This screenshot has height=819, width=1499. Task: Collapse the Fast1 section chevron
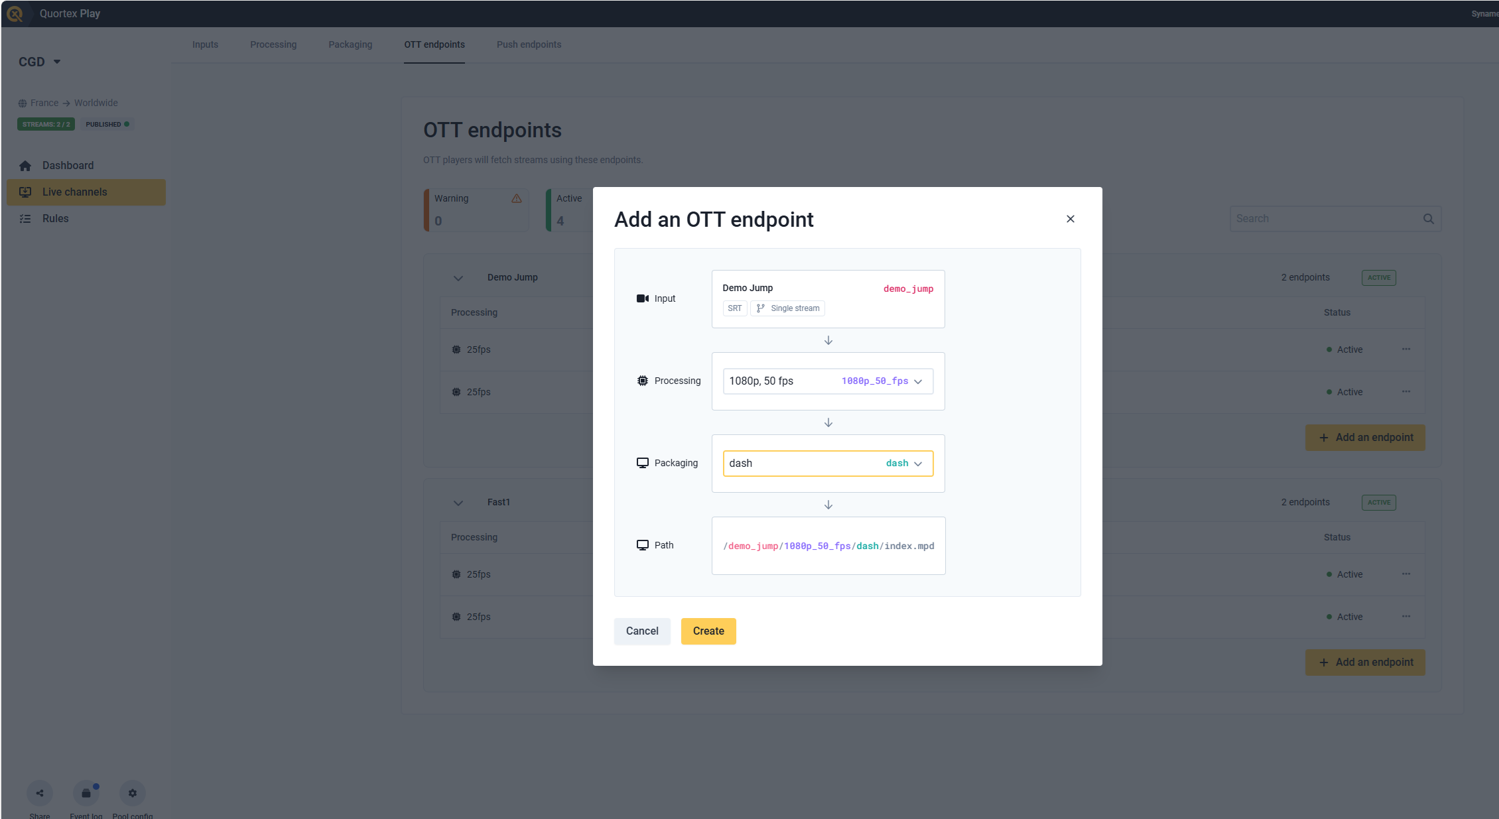click(x=458, y=503)
